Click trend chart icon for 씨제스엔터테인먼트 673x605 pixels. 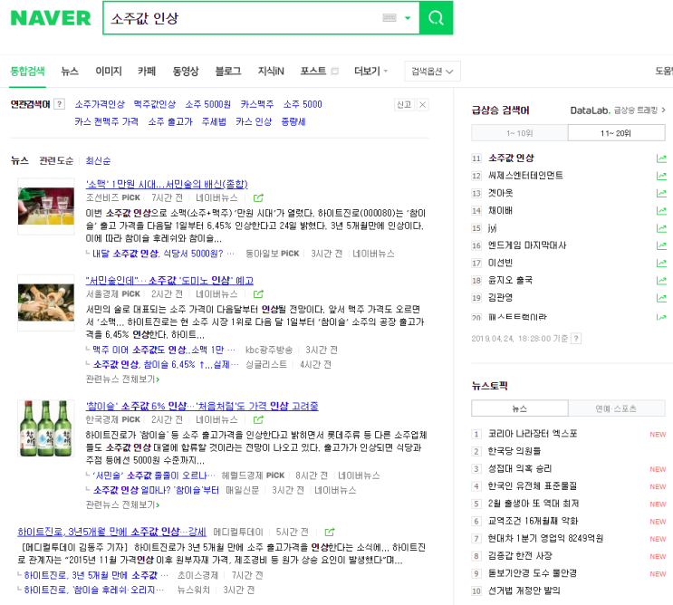coord(661,176)
